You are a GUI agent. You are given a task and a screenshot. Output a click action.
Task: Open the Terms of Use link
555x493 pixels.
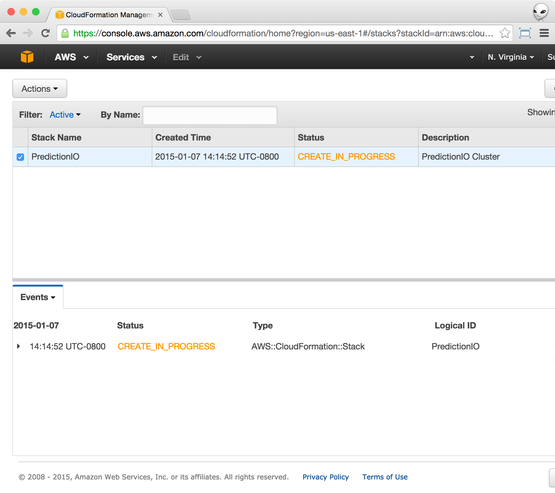coord(385,477)
